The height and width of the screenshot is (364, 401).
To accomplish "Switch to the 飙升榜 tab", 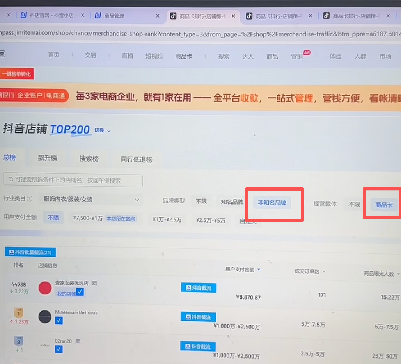I will coord(48,158).
